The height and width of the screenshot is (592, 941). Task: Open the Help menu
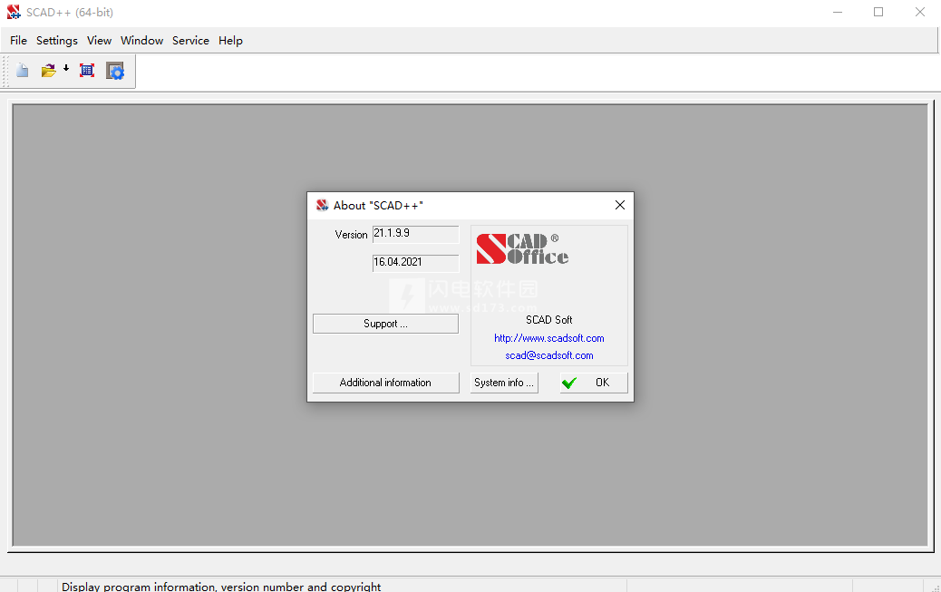coord(230,40)
